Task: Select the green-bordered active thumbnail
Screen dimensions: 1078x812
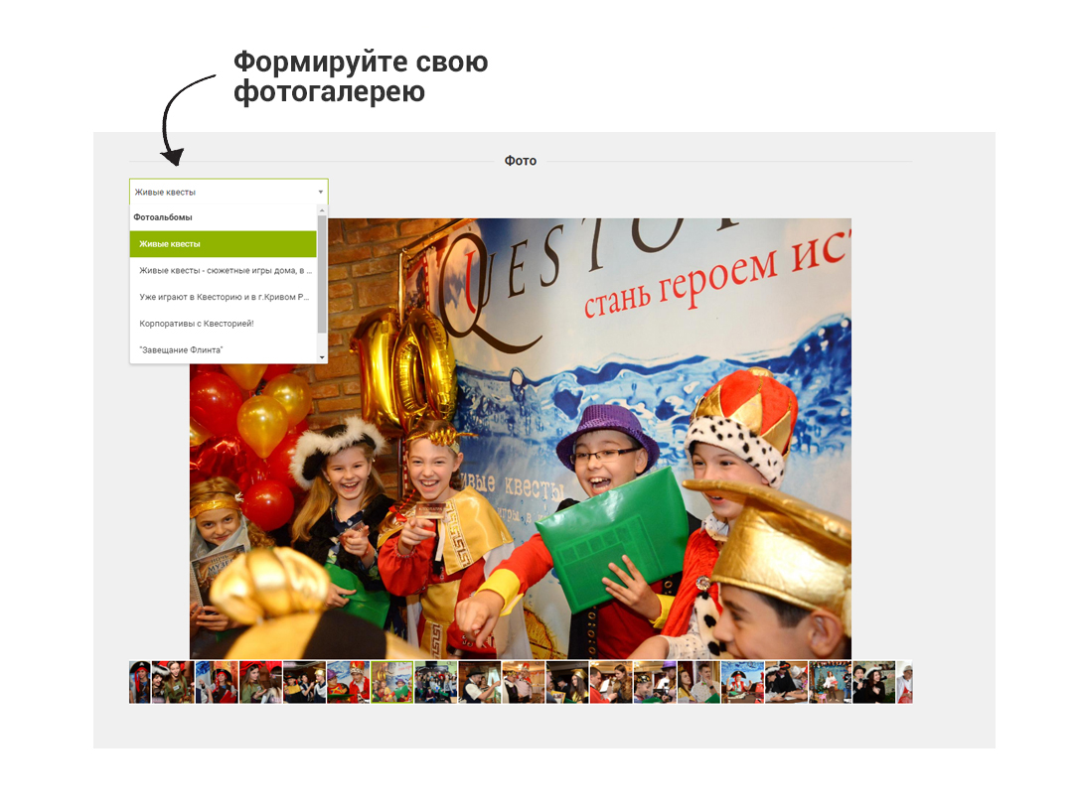Action: (x=391, y=683)
